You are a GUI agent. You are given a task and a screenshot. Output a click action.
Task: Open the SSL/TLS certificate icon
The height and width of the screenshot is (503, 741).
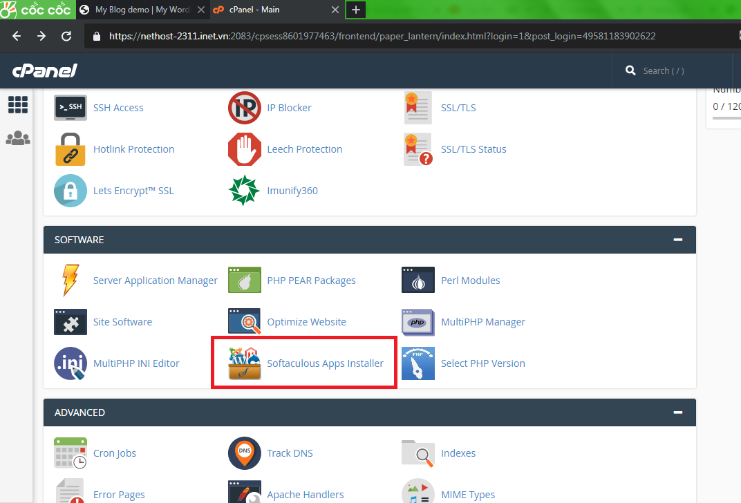[x=418, y=108]
